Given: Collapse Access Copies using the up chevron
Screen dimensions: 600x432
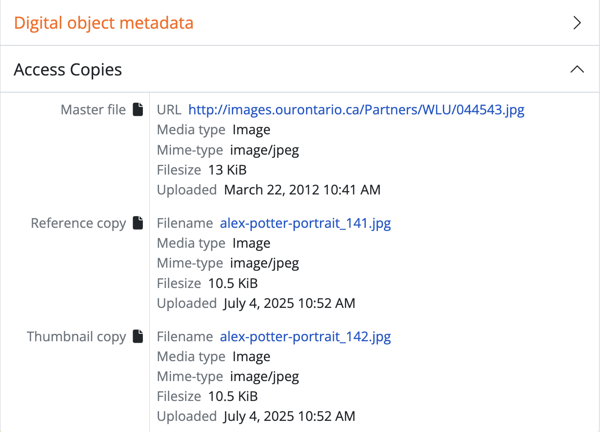Looking at the screenshot, I should (x=577, y=69).
